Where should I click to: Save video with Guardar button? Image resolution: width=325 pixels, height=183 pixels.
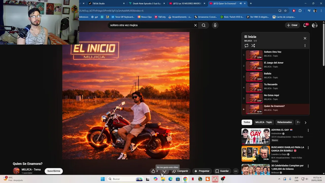click(x=222, y=171)
